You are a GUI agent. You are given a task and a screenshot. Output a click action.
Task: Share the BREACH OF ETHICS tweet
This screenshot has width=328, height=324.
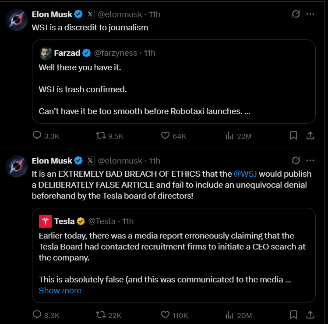point(310,315)
